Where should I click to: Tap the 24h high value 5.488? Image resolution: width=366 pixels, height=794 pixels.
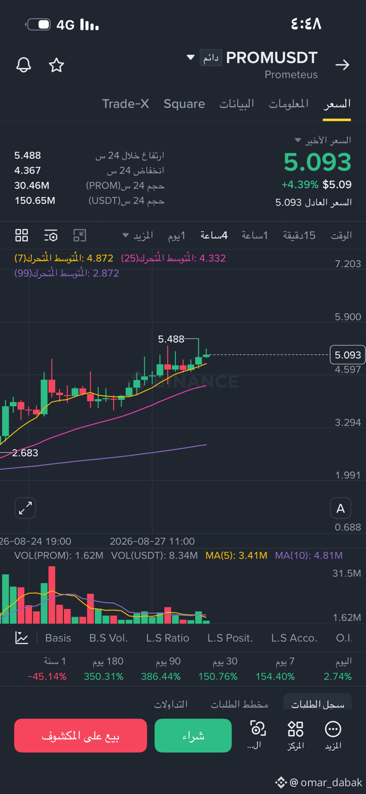tap(27, 156)
